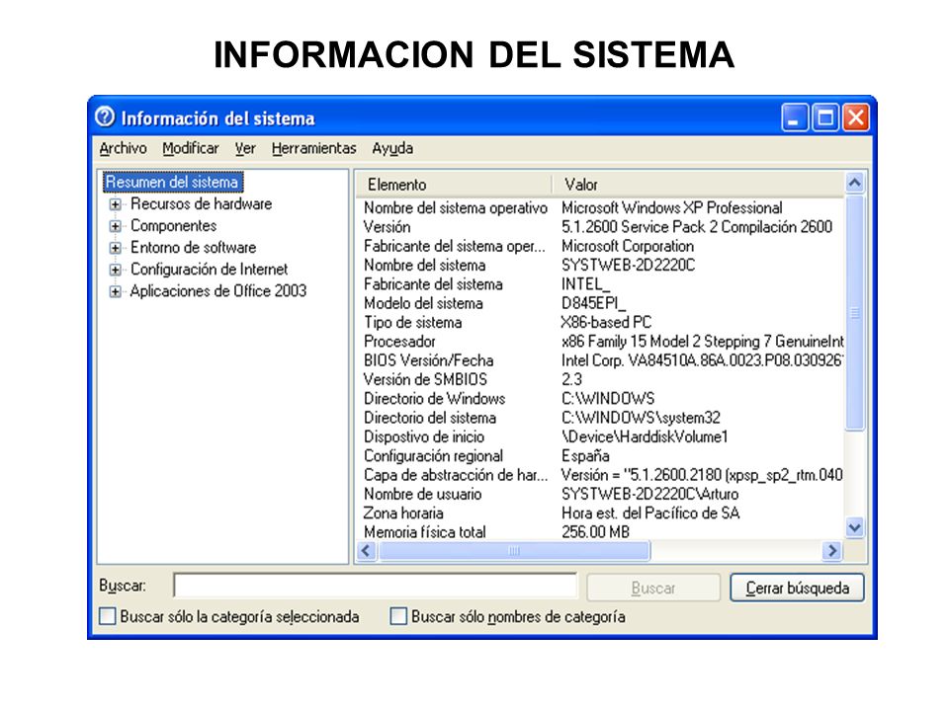Viewport: 949px width, 711px height.
Task: Toggle Buscar sólo nombres de categoría
Action: 398,616
